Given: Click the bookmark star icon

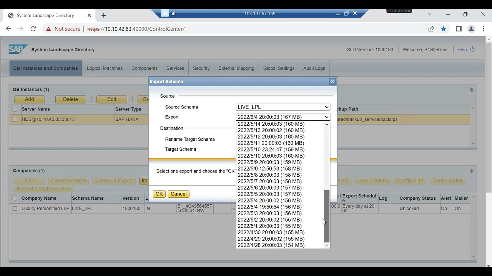Looking at the screenshot, I should point(444,29).
